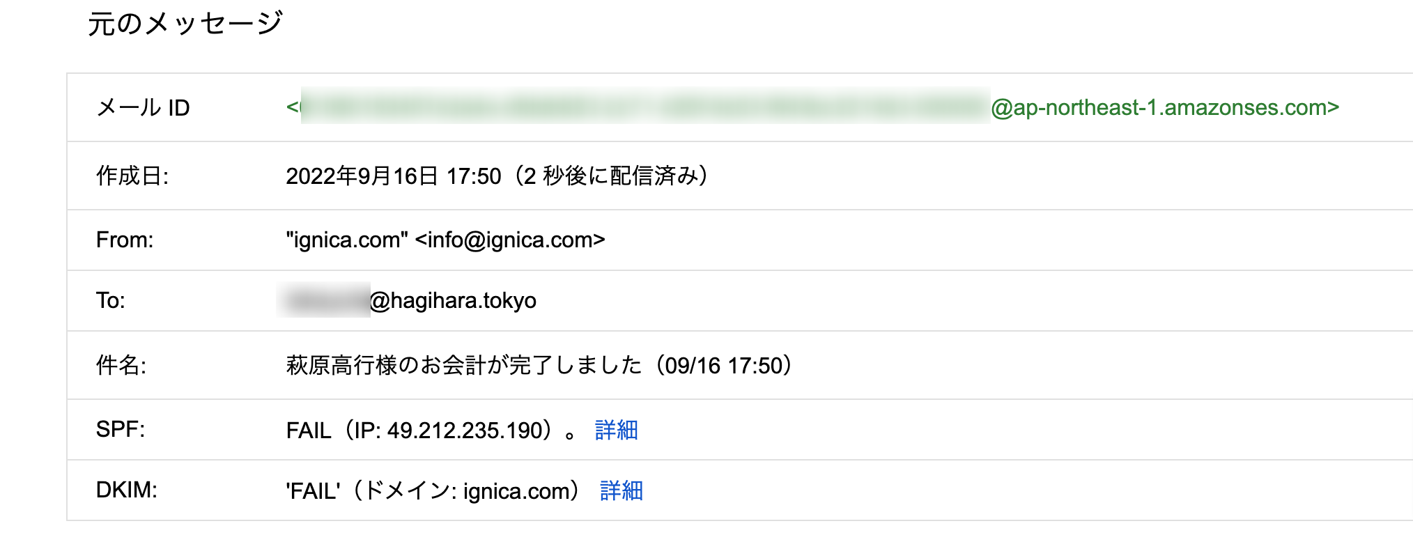
Task: Click the blurred recipient name in To row
Action: coord(323,300)
